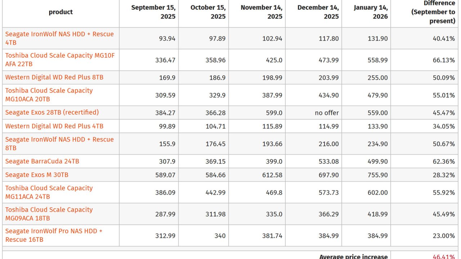
Task: Open the Western Digital WD Red Plus 8TB link
Action: tap(54, 77)
